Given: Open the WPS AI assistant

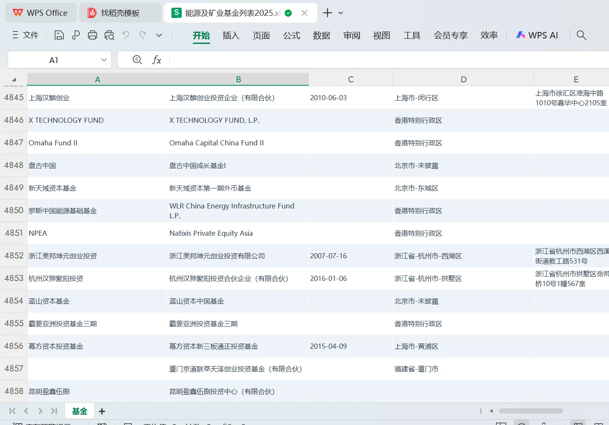Looking at the screenshot, I should click(x=537, y=35).
